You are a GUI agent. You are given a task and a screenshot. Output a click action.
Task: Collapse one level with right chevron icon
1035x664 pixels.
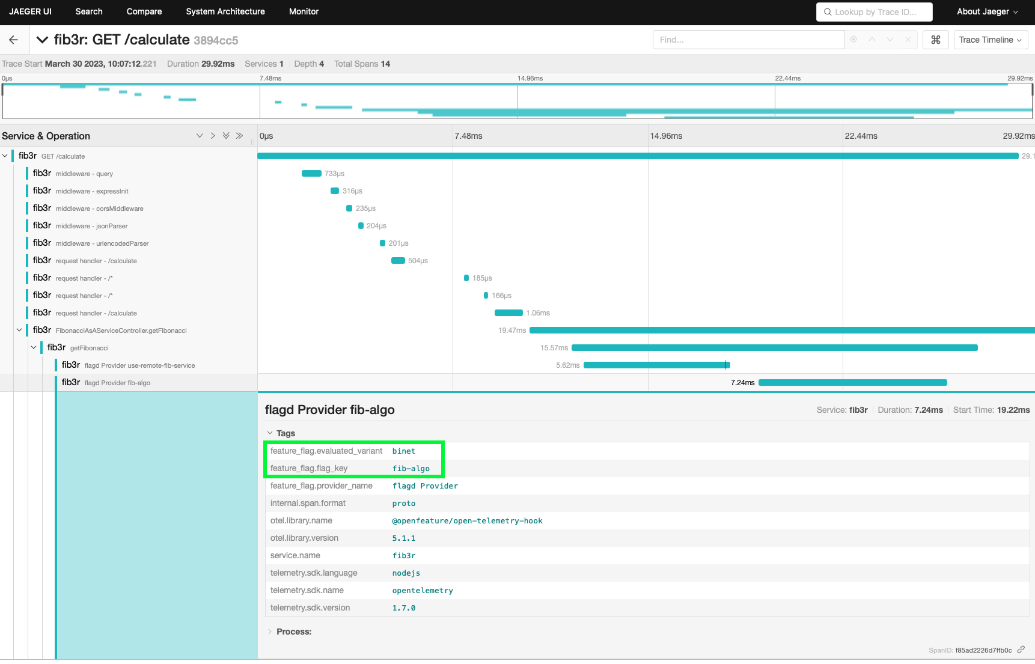tap(213, 136)
